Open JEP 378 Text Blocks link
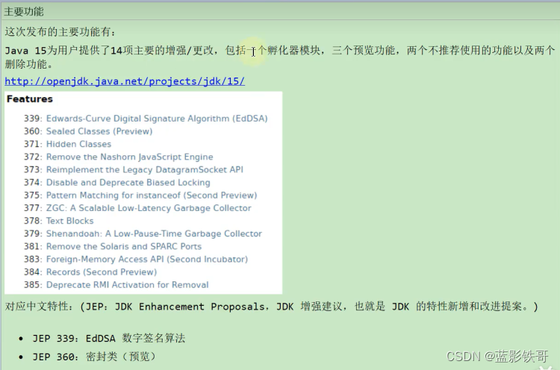560x370 pixels. coord(70,221)
